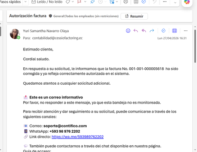The height and width of the screenshot is (152, 197).
Task: Open message more actions ellipsis
Action: [x=186, y=31]
